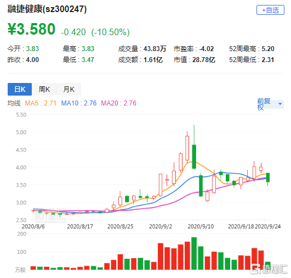This screenshot has width=291, height=278.
Task: Add stock to watchlist via +自选 button
Action: (270, 10)
